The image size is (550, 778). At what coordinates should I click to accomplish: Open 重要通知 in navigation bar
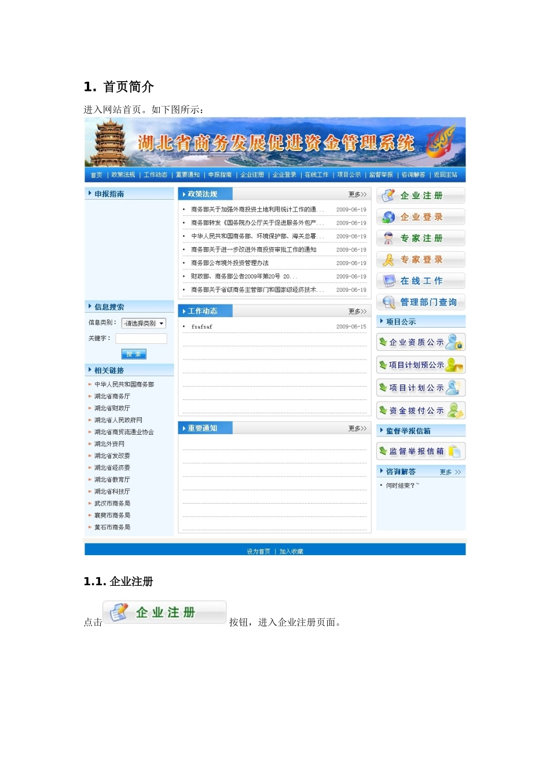[188, 175]
